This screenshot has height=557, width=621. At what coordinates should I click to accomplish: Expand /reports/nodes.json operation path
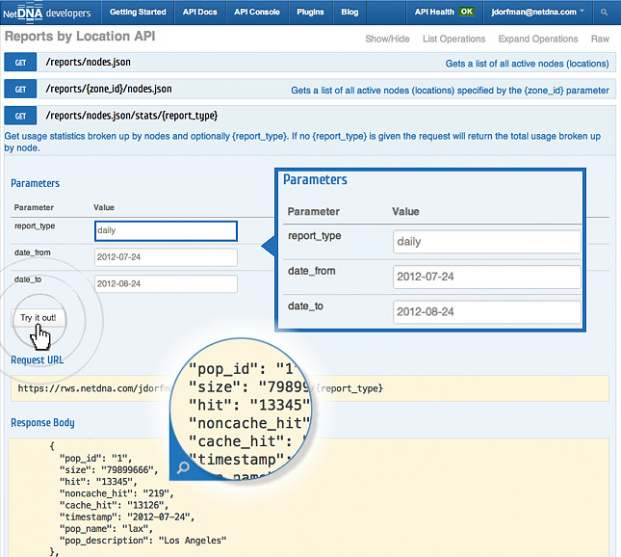tap(88, 63)
